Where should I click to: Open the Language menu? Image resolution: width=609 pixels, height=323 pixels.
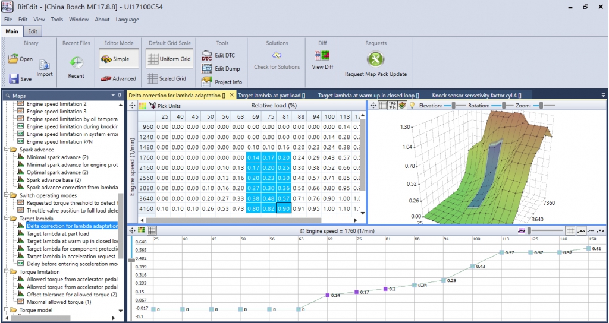click(x=127, y=20)
